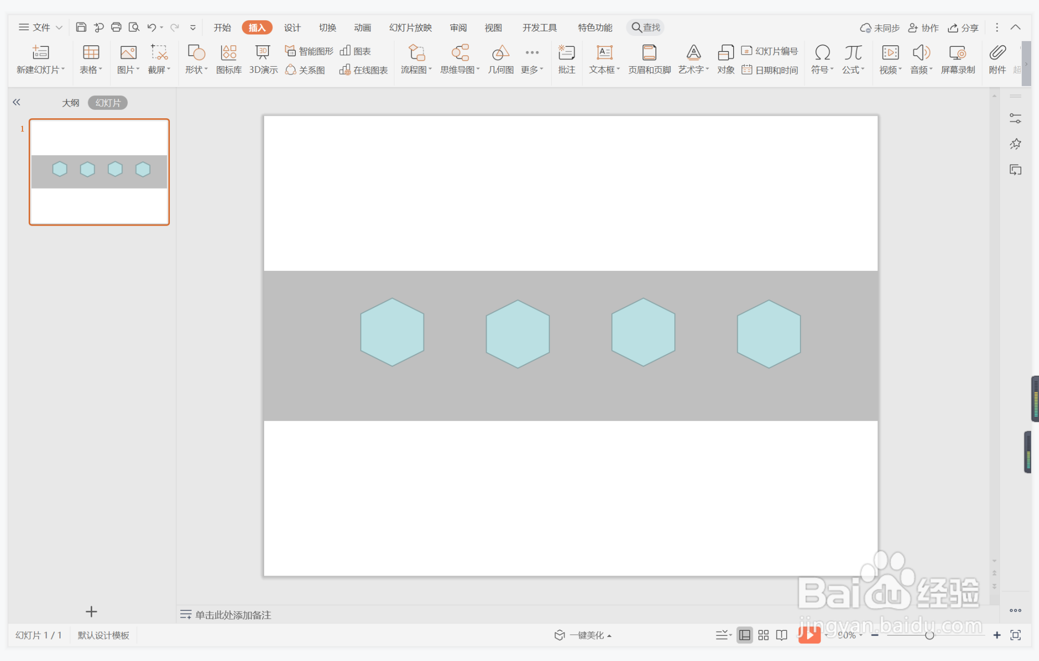Switch to normal view in the status bar

click(745, 635)
